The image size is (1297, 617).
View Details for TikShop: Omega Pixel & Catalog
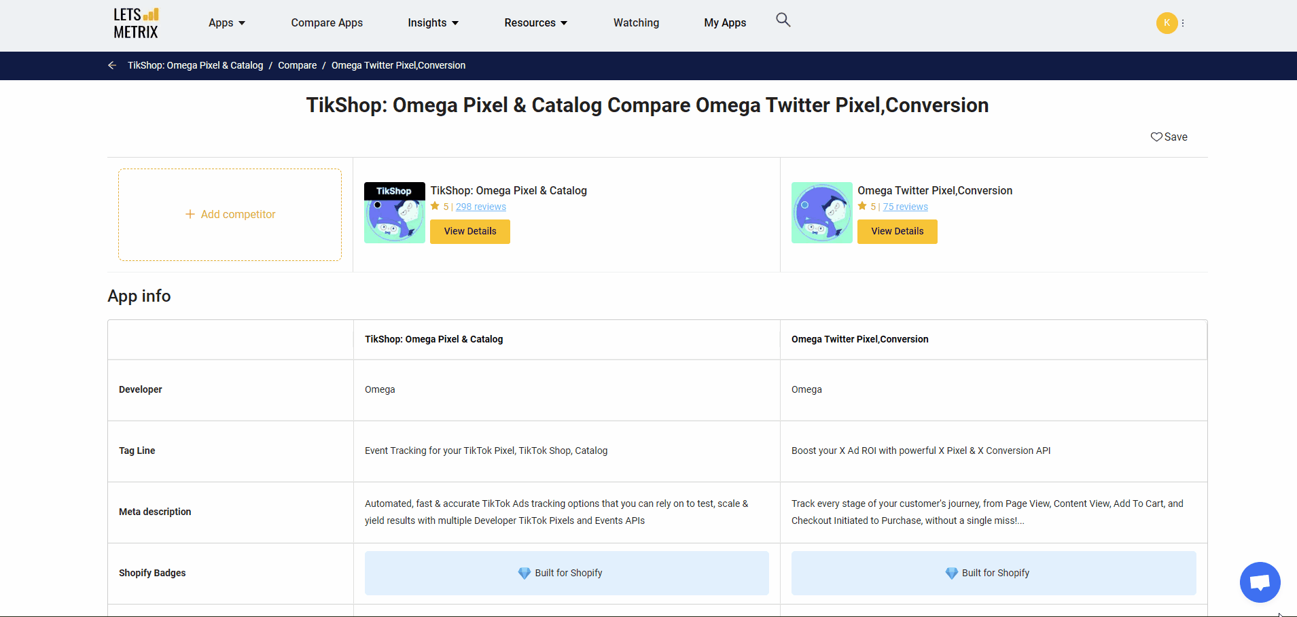point(470,232)
